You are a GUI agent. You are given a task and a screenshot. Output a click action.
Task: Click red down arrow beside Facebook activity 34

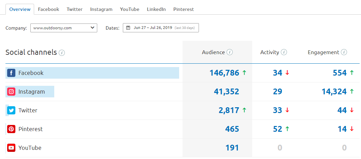[x=287, y=73]
